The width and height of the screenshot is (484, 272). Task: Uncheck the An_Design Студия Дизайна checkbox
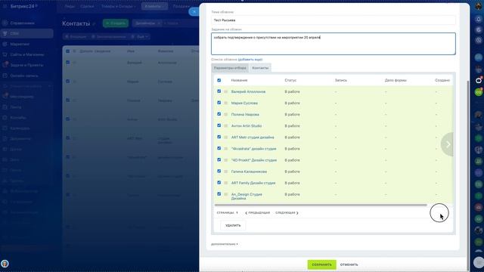[x=219, y=194]
